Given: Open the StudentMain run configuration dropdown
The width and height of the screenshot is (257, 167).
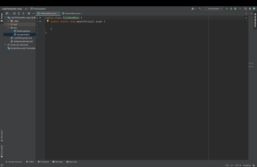Looking at the screenshot, I should (213, 9).
